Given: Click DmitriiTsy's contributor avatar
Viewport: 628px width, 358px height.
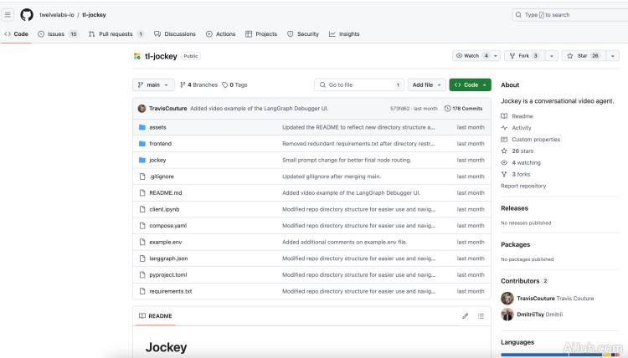Looking at the screenshot, I should coord(507,315).
